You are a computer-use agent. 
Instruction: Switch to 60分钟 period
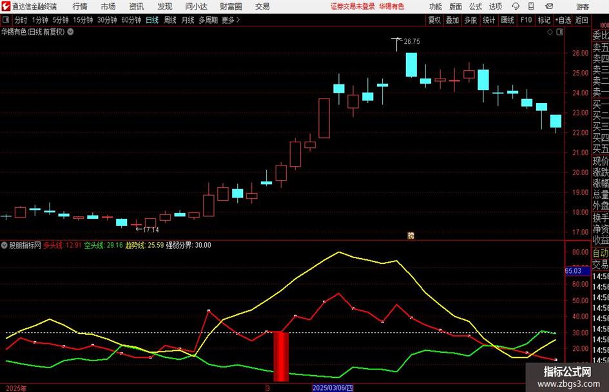tap(131, 20)
